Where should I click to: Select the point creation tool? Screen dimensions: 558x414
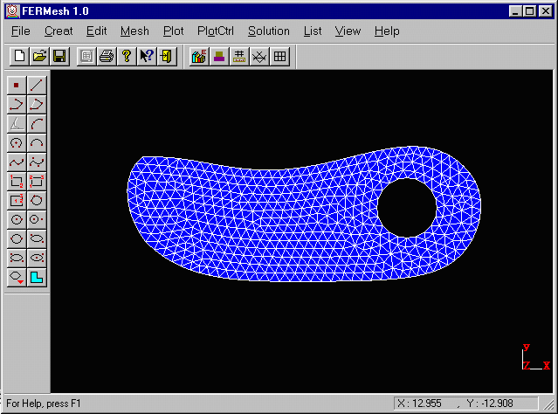tap(16, 85)
